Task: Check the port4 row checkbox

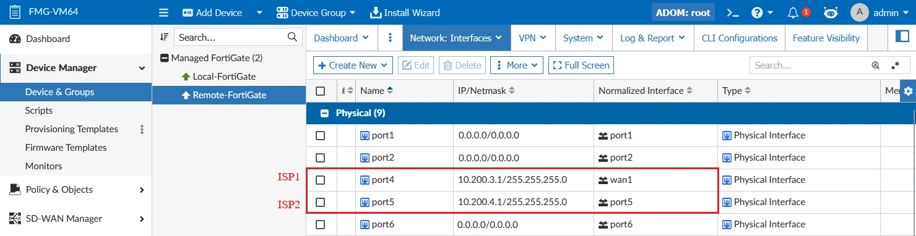Action: 320,180
